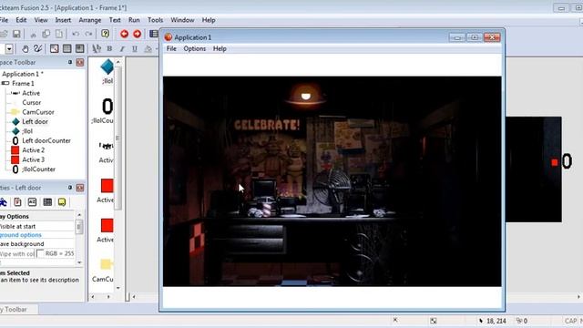
Task: Select the Cursor object in the workspace tree
Action: coord(32,102)
